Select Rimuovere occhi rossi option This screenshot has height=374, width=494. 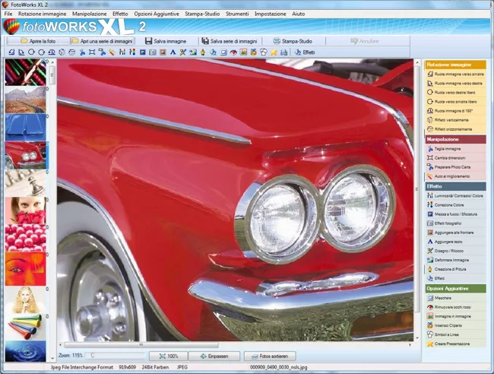click(x=455, y=307)
